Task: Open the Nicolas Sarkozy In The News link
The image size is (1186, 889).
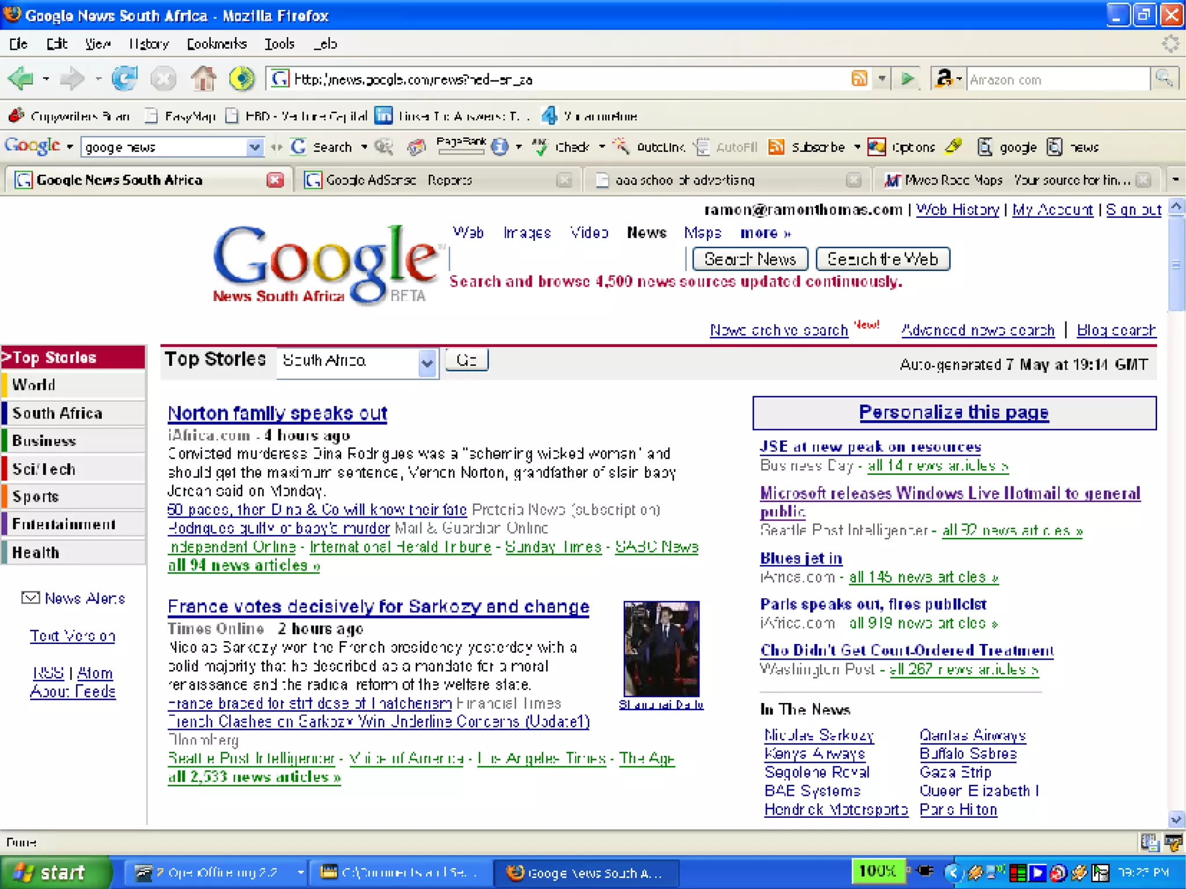Action: click(819, 735)
